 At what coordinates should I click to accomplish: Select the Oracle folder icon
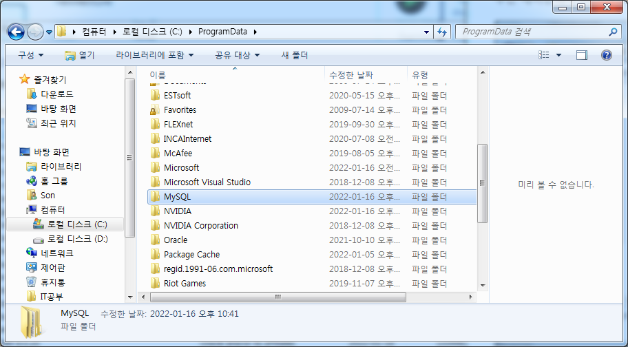pyautogui.click(x=155, y=240)
